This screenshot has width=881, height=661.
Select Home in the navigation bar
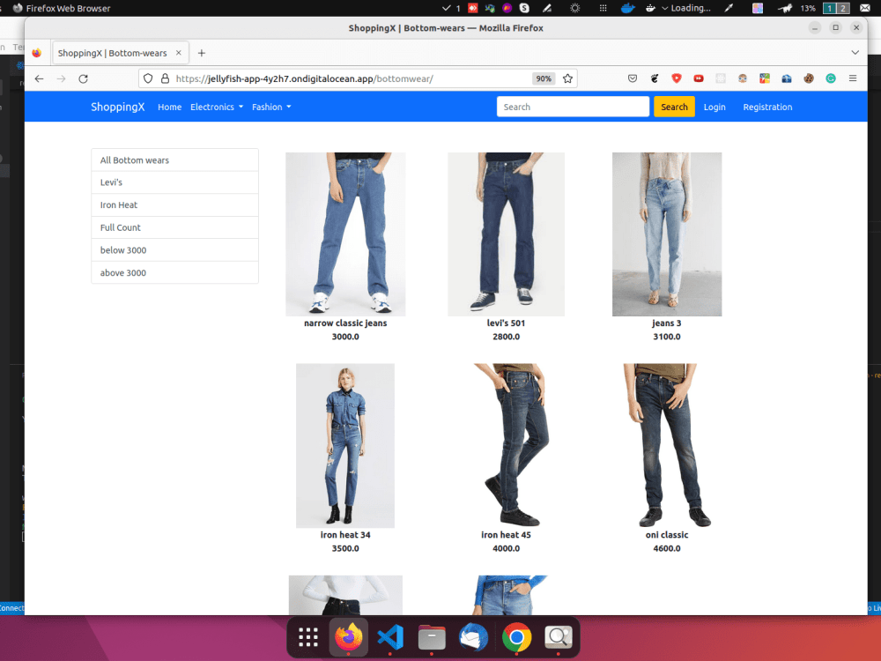[169, 107]
